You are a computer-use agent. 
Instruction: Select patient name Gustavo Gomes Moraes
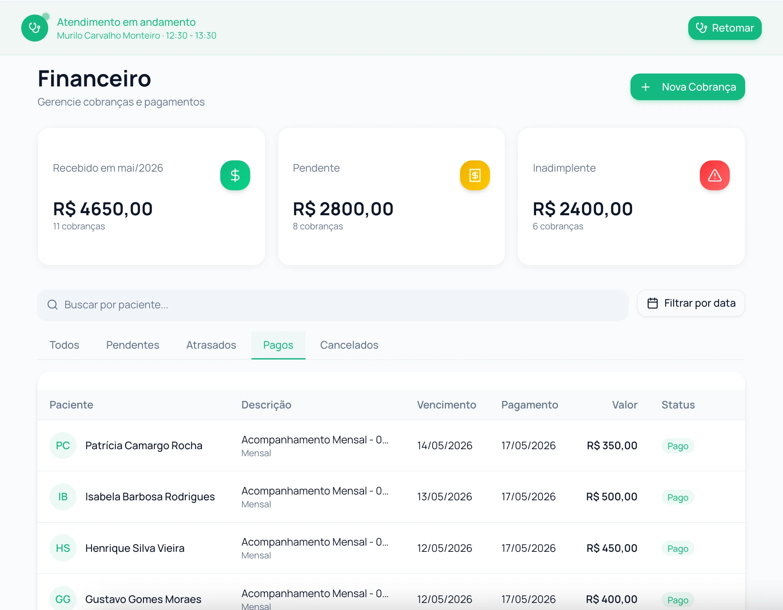click(143, 599)
